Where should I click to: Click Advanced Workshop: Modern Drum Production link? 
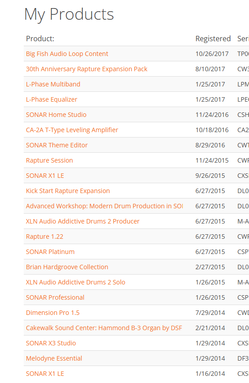click(104, 206)
